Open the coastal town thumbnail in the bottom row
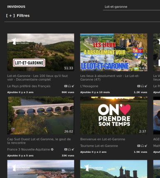 pyautogui.click(x=41, y=169)
